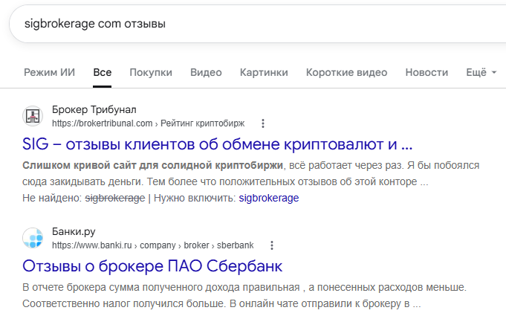Open the Видео tab
Image resolution: width=506 pixels, height=319 pixels.
coord(206,72)
